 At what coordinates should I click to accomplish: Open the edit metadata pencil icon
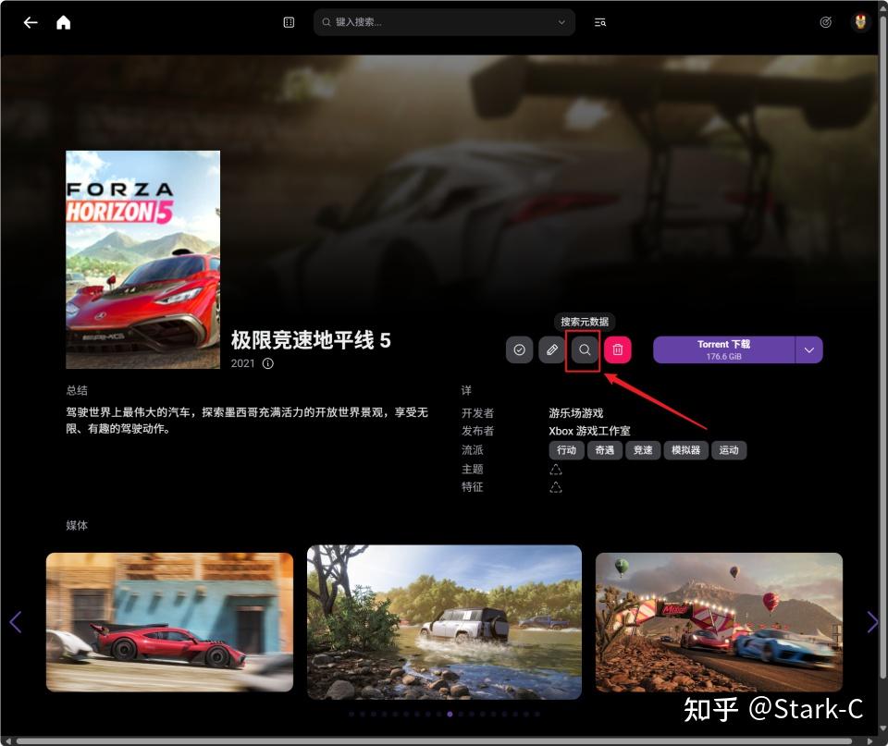coord(551,349)
